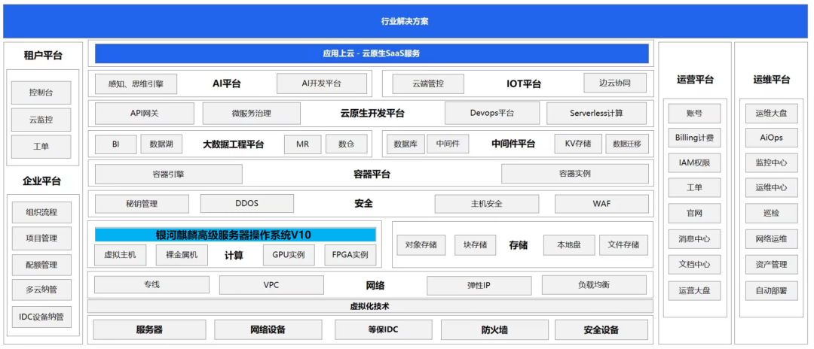Click 工单 under 运营平台
This screenshot has width=814, height=349.
(x=694, y=188)
